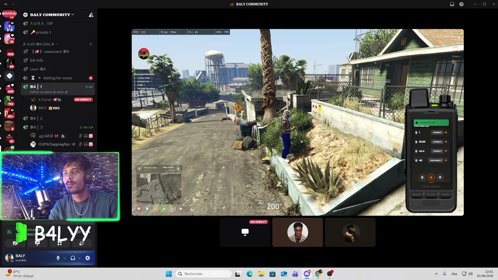Toggle favorite star for radio channel 44.4
The height and width of the screenshot is (280, 498).
(x=446, y=151)
